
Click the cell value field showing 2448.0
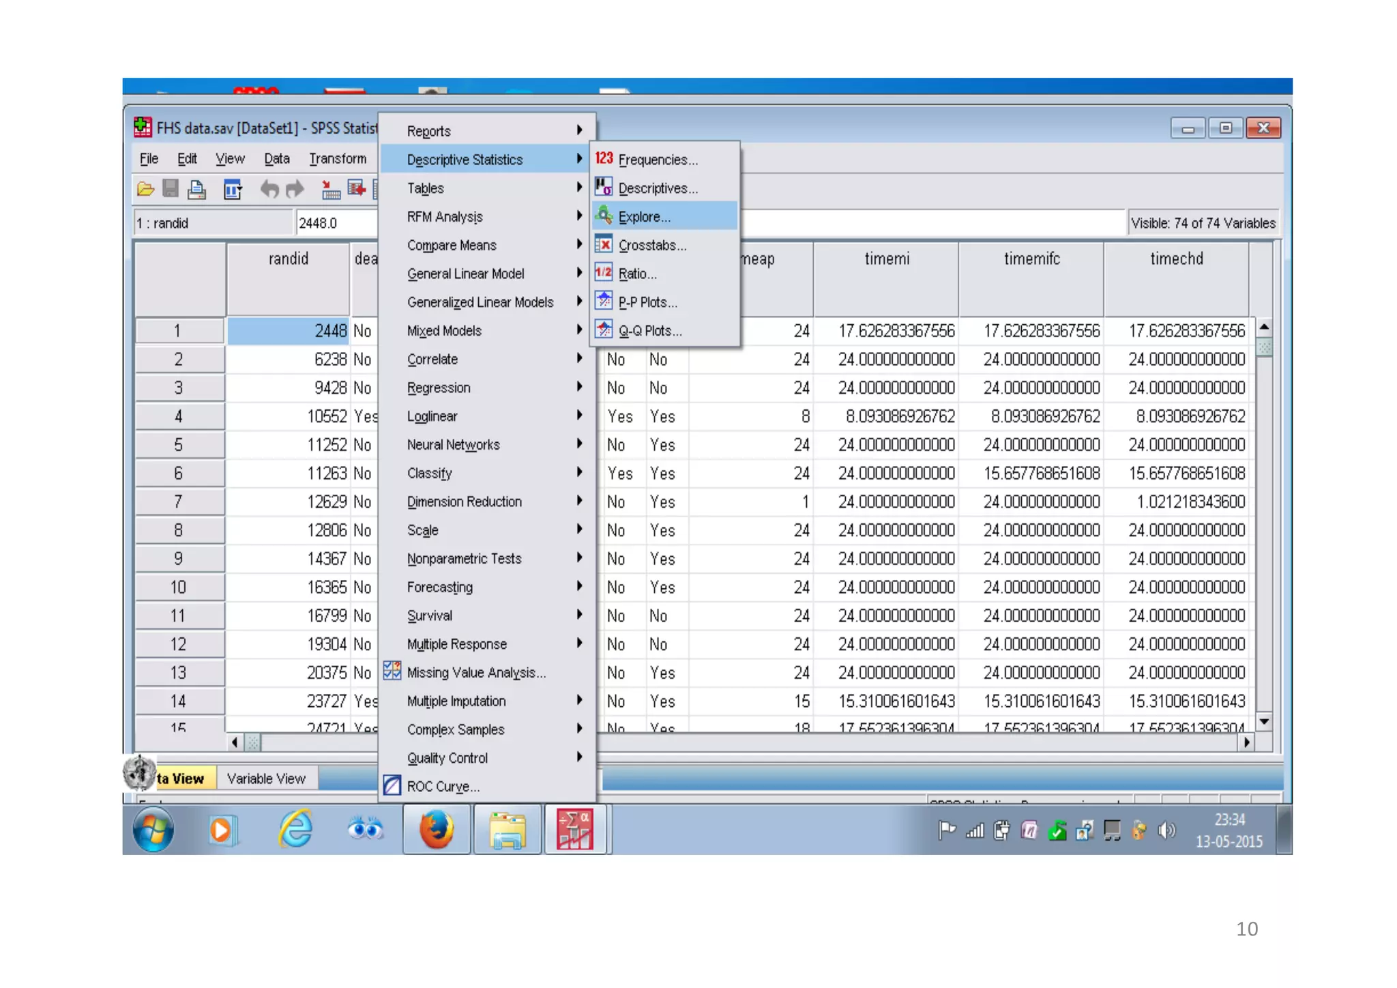[x=336, y=223]
